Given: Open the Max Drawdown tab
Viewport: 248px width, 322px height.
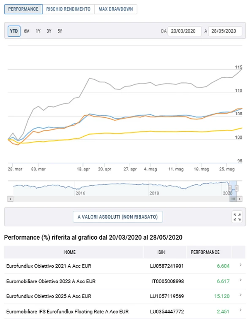Looking at the screenshot, I should [116, 9].
